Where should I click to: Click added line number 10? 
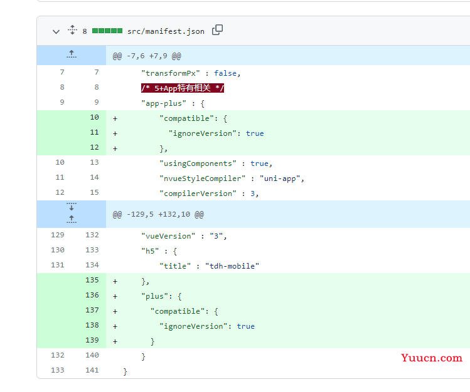(x=94, y=117)
